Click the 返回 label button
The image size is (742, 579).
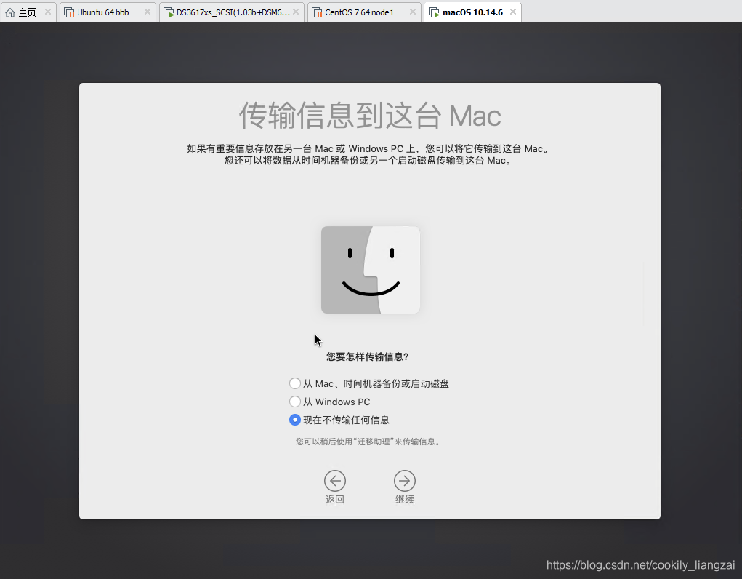(334, 500)
